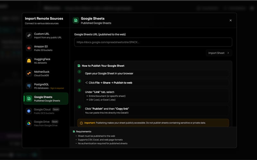Click Soon badge next to Google Drive

coord(55,122)
